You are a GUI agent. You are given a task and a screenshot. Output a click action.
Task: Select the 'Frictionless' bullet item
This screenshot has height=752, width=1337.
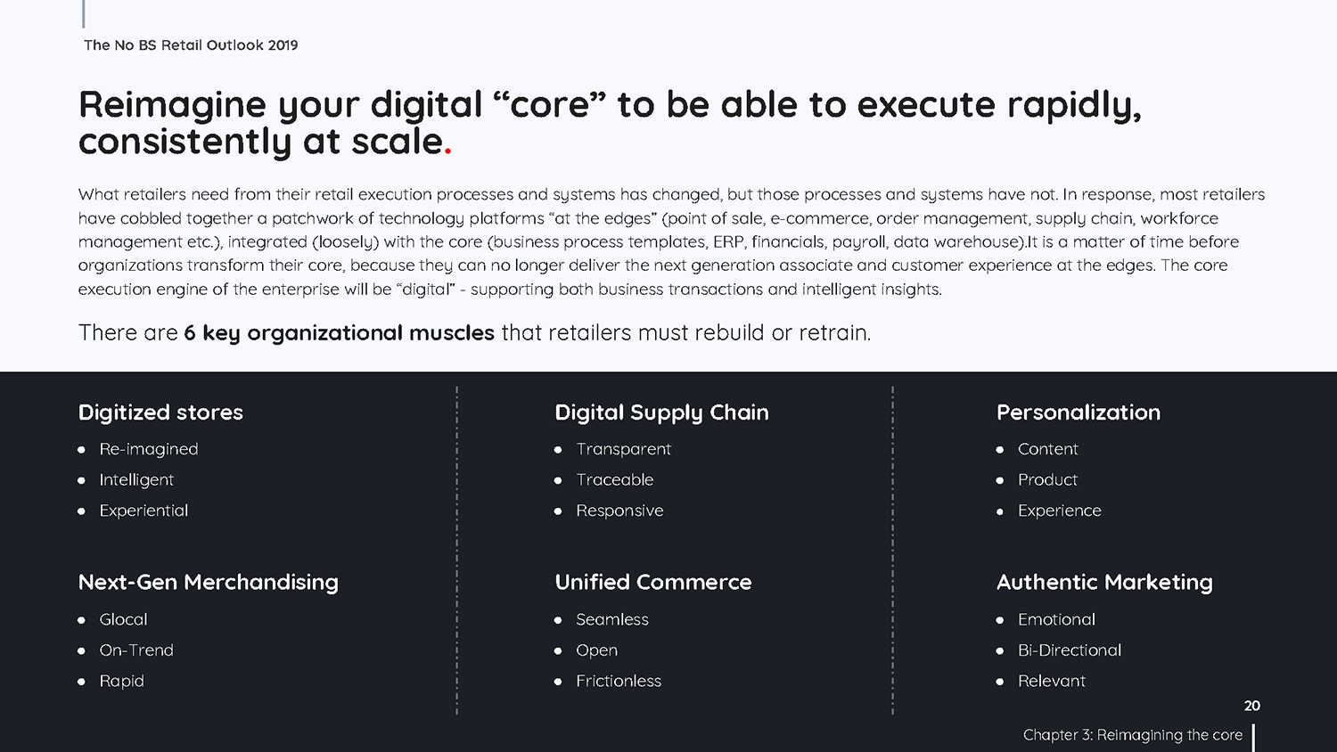(x=619, y=681)
